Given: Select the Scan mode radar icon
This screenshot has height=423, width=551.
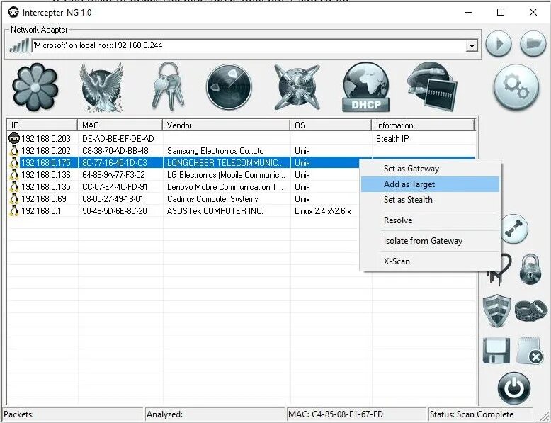Looking at the screenshot, I should point(229,87).
